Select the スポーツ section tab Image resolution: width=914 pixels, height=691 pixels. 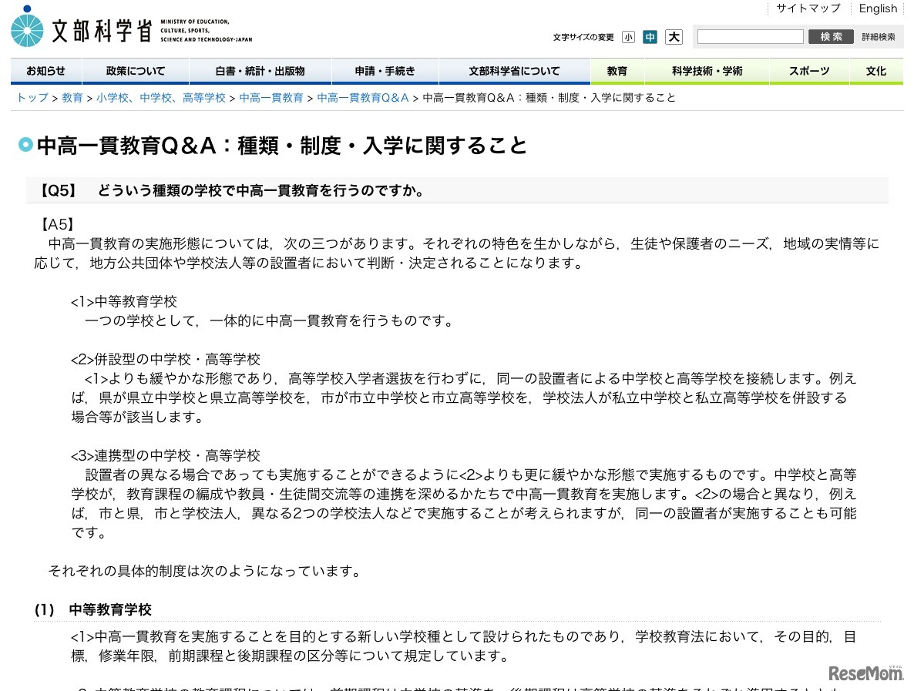tap(808, 71)
